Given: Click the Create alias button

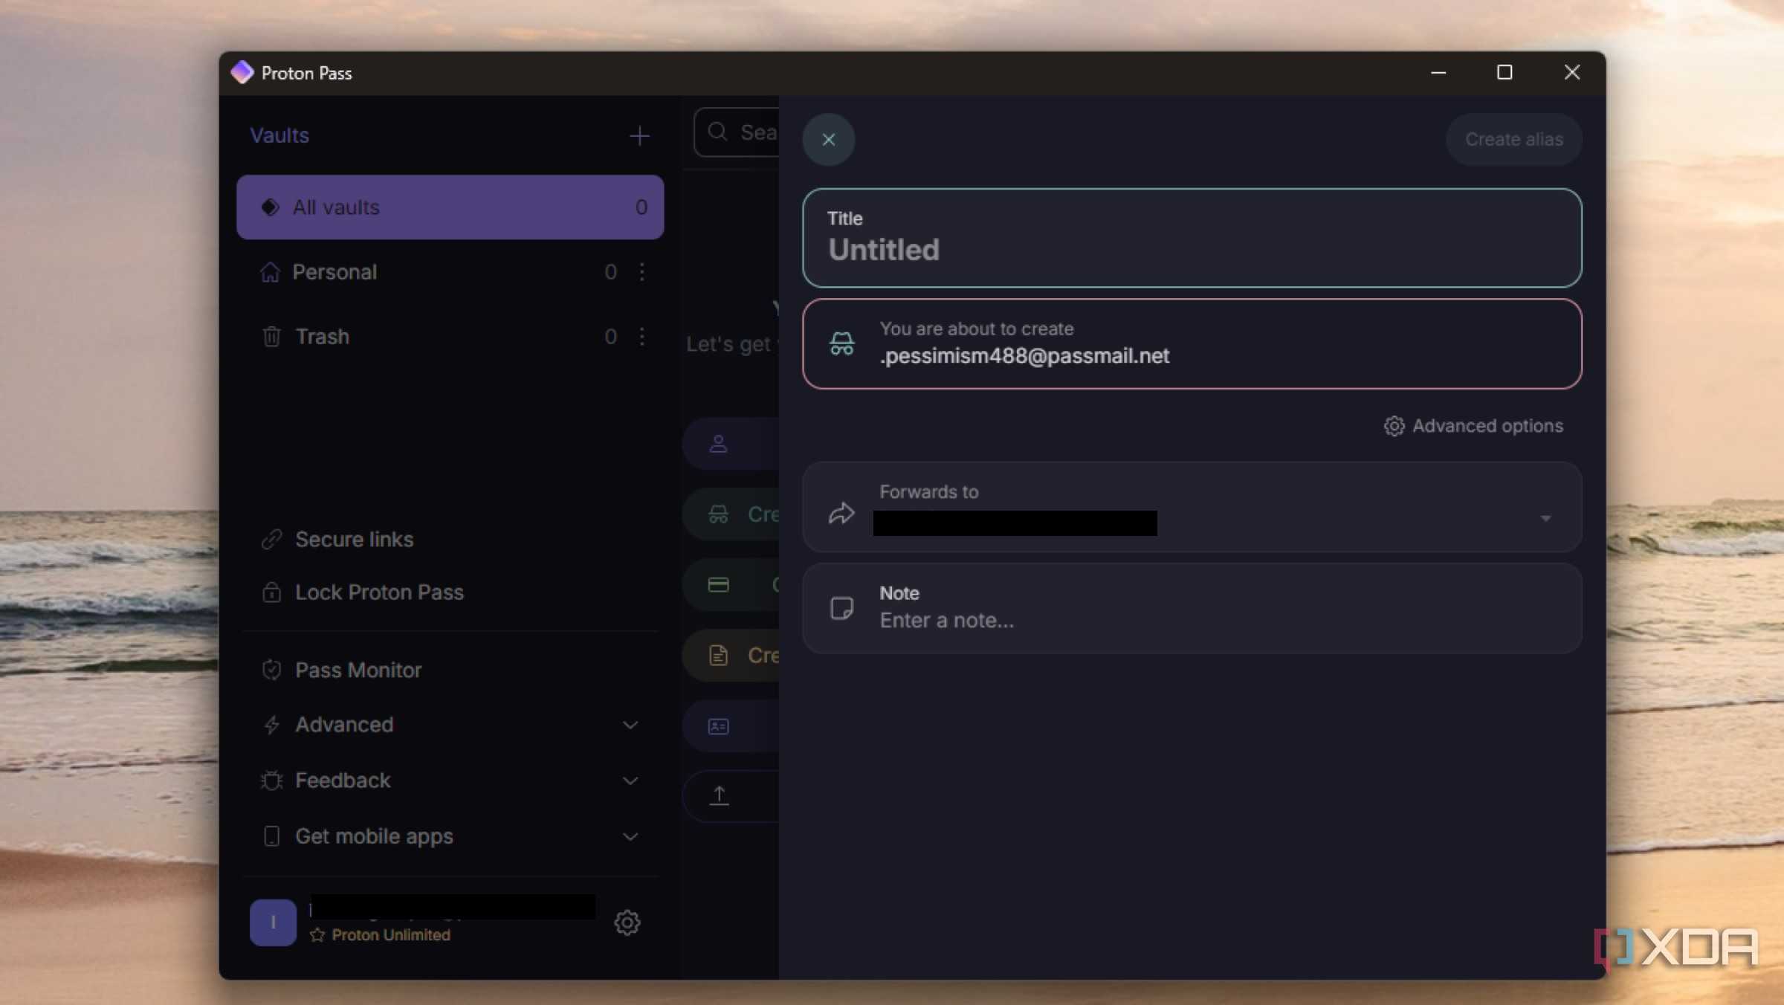Looking at the screenshot, I should (1513, 140).
